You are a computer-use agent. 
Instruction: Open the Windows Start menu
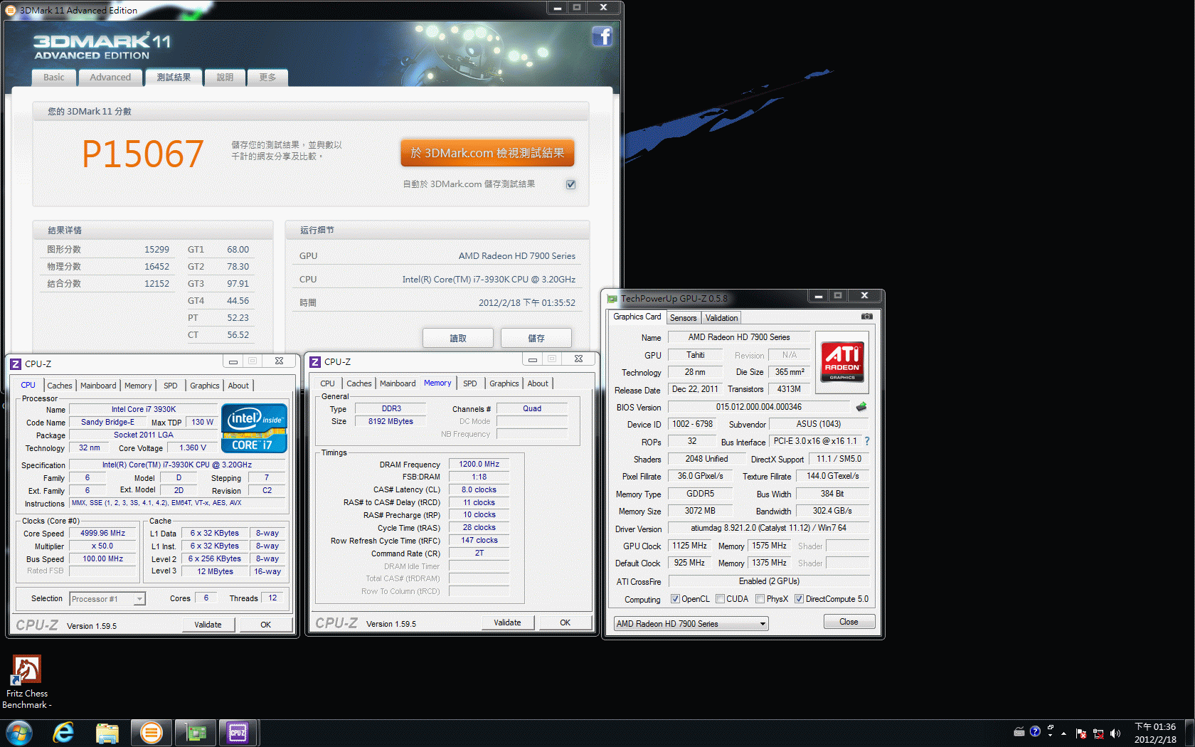(x=18, y=733)
